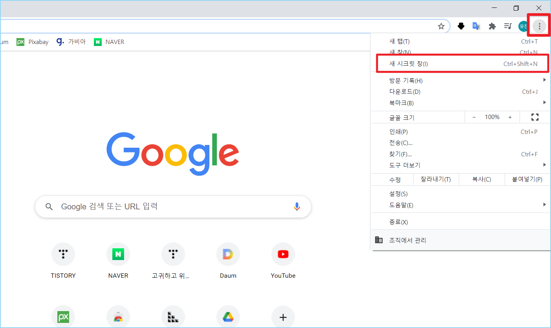Select 종료(X) to quit Chrome
The image size is (551, 328).
pos(460,222)
